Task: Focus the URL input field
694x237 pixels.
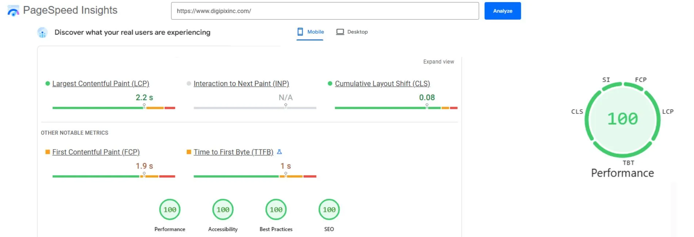Action: pyautogui.click(x=325, y=11)
